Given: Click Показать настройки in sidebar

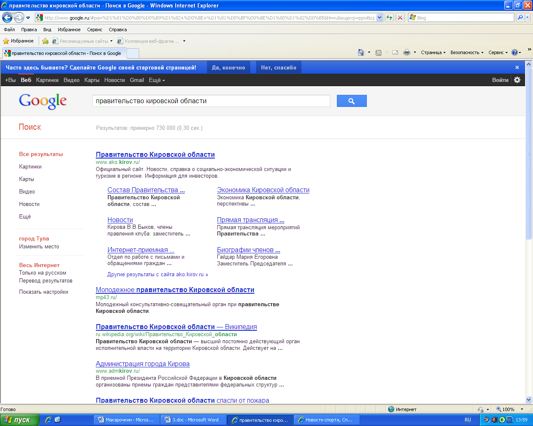Looking at the screenshot, I should (44, 292).
